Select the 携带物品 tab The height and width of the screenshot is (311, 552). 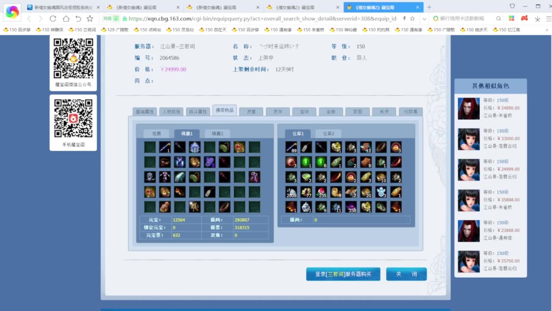[225, 111]
